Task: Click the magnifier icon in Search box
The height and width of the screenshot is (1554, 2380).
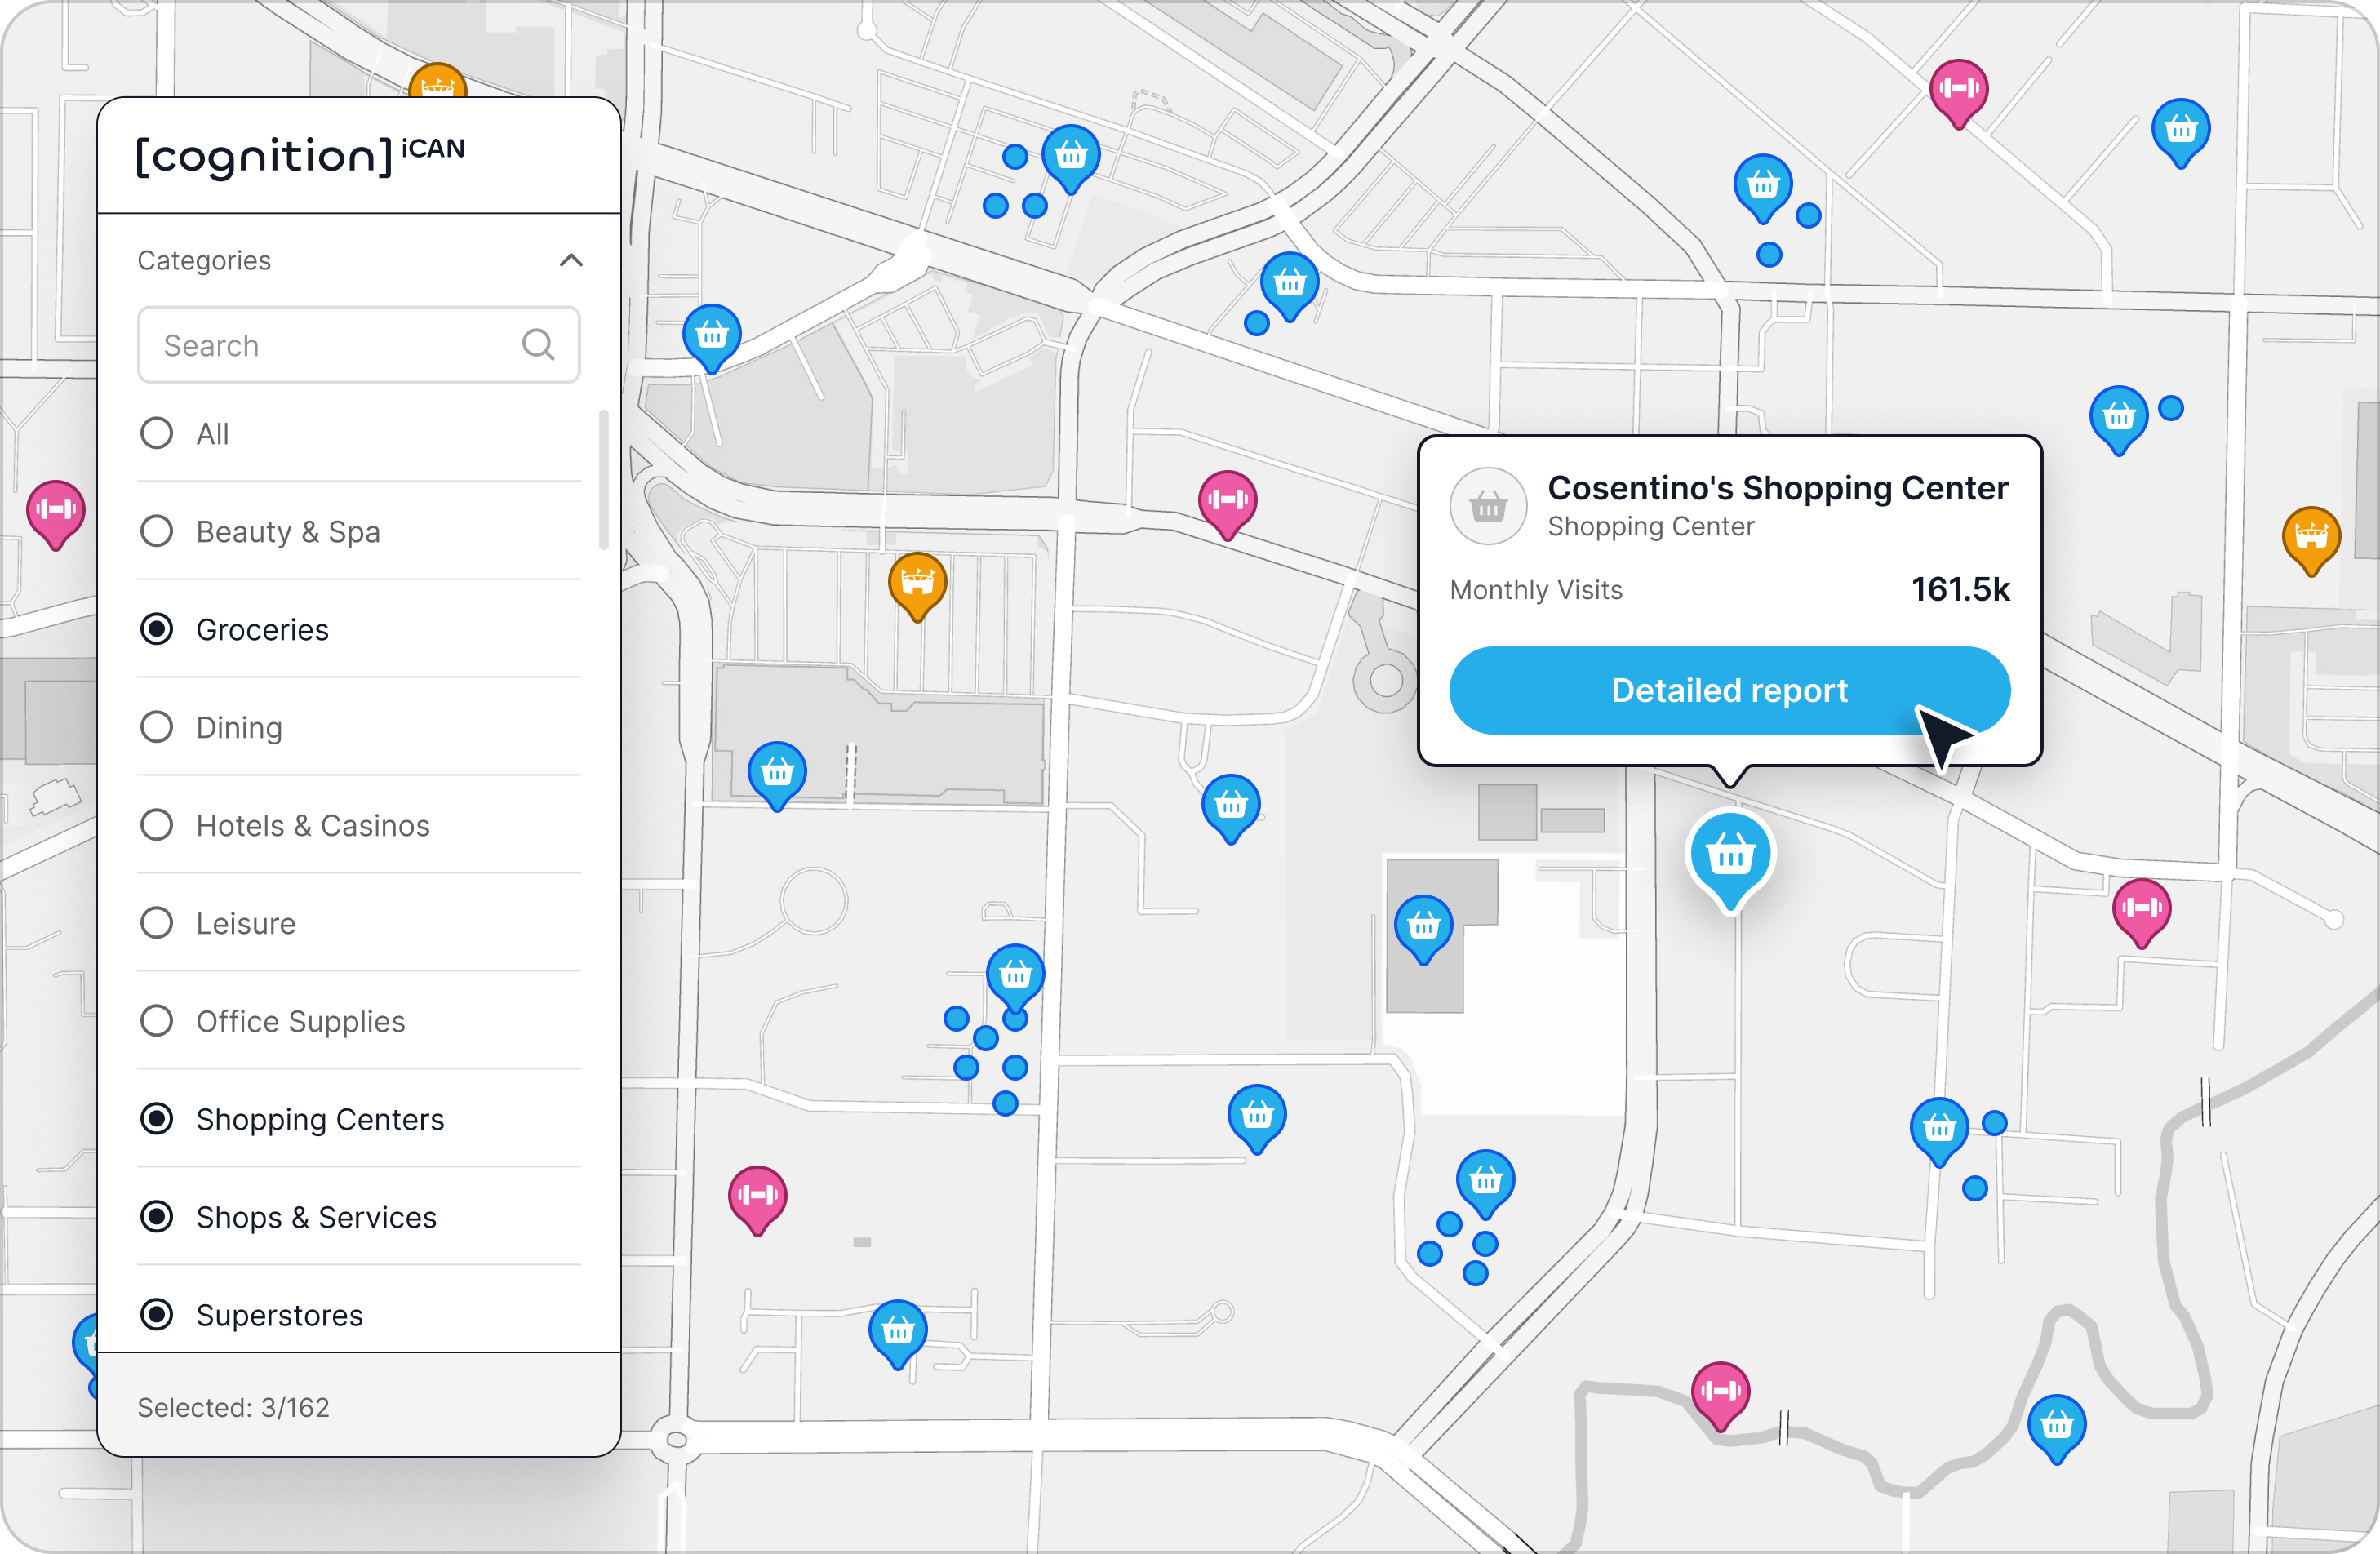Action: click(x=538, y=345)
